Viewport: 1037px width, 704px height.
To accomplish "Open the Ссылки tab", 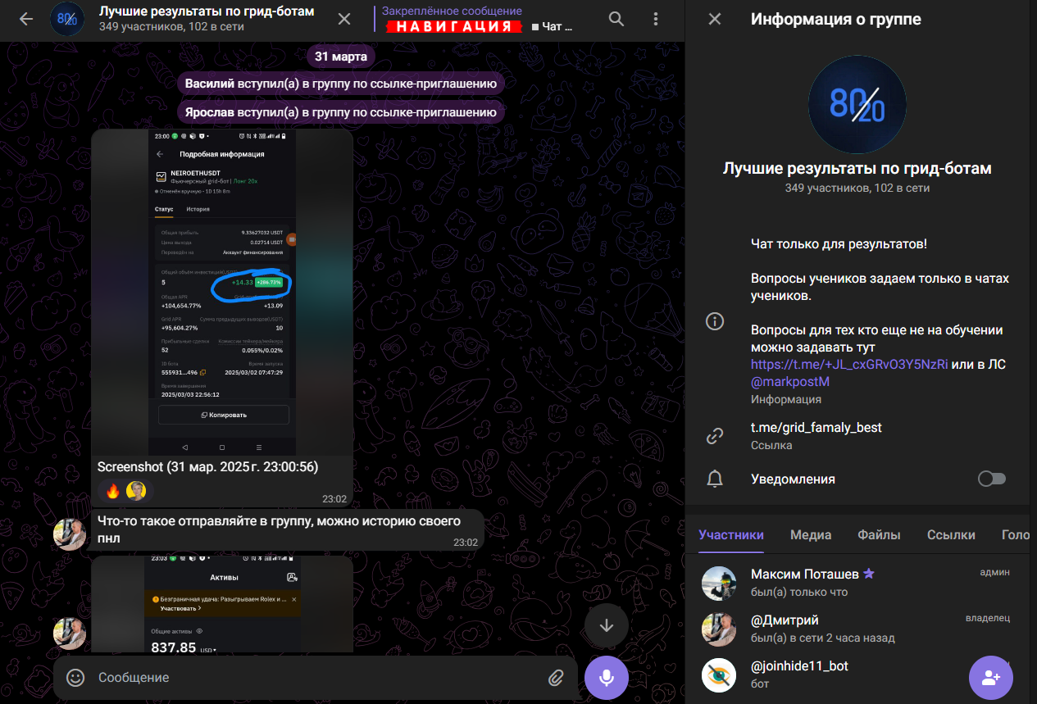I will click(x=951, y=535).
